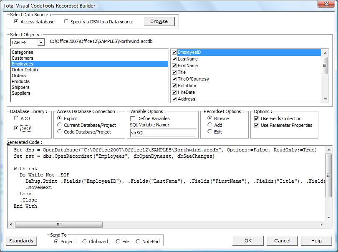Select Current Database/Project connection
The height and width of the screenshot is (252, 338).
[x=60, y=125]
